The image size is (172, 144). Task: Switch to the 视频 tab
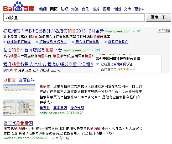pos(106,9)
